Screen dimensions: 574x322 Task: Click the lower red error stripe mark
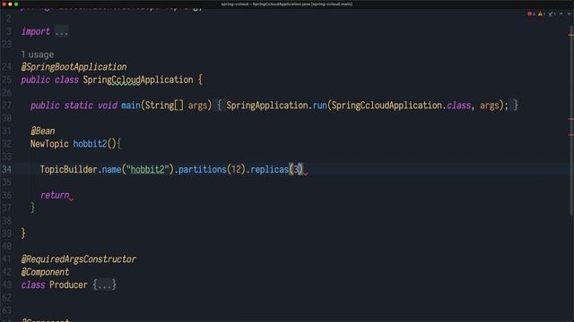pos(571,135)
